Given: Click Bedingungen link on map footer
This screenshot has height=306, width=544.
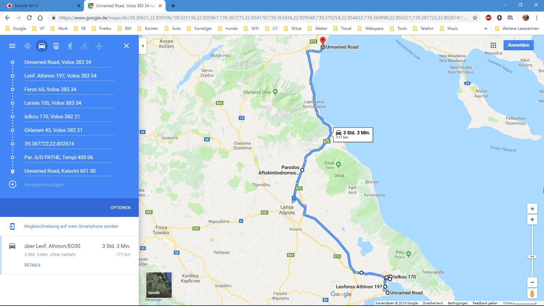Looking at the screenshot, I should tap(458, 303).
